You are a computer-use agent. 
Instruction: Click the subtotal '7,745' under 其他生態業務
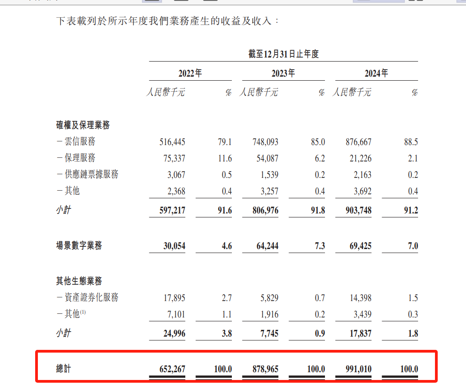pos(270,333)
